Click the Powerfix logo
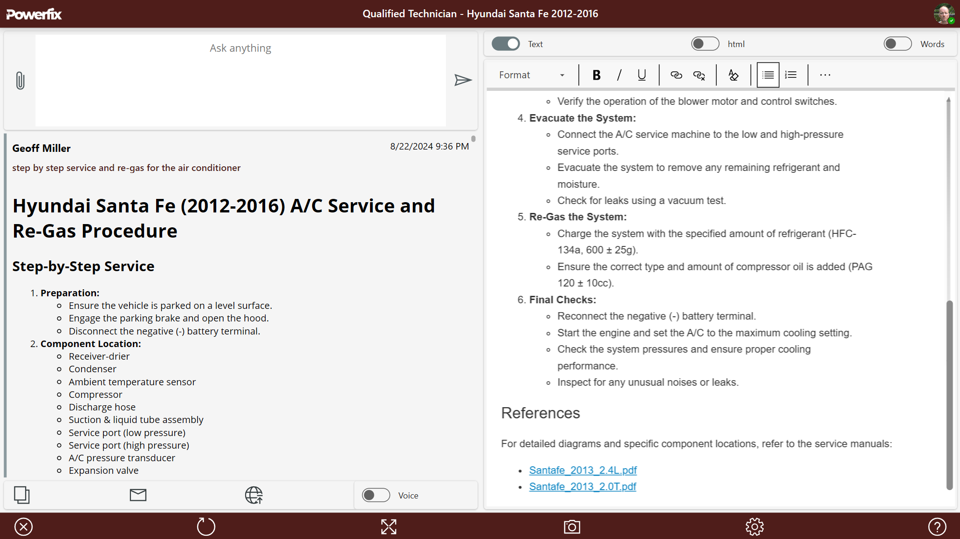The height and width of the screenshot is (539, 960). click(34, 14)
